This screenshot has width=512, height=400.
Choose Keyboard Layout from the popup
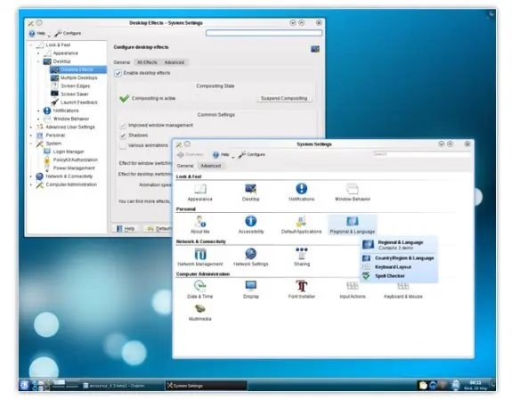tap(393, 267)
